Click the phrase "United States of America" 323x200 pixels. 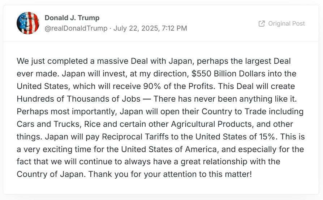(x=169, y=149)
